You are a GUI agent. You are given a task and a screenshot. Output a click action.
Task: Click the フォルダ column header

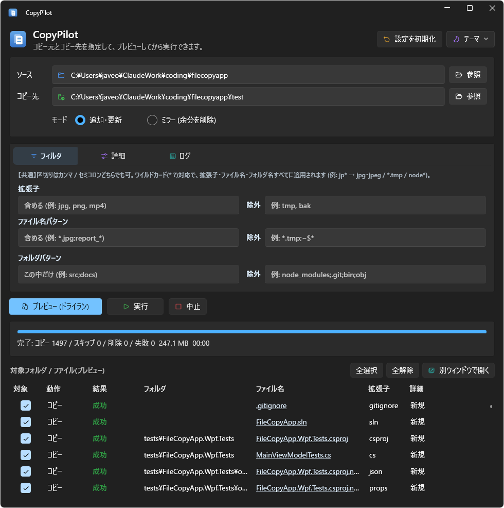[155, 389]
